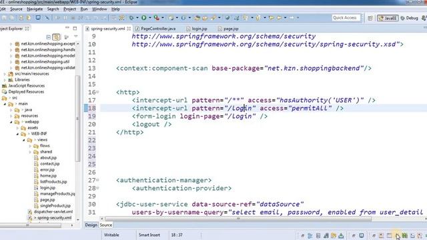Select the Source tab at editor bottom
Viewport: 427px width, 240px height.
[x=105, y=225]
